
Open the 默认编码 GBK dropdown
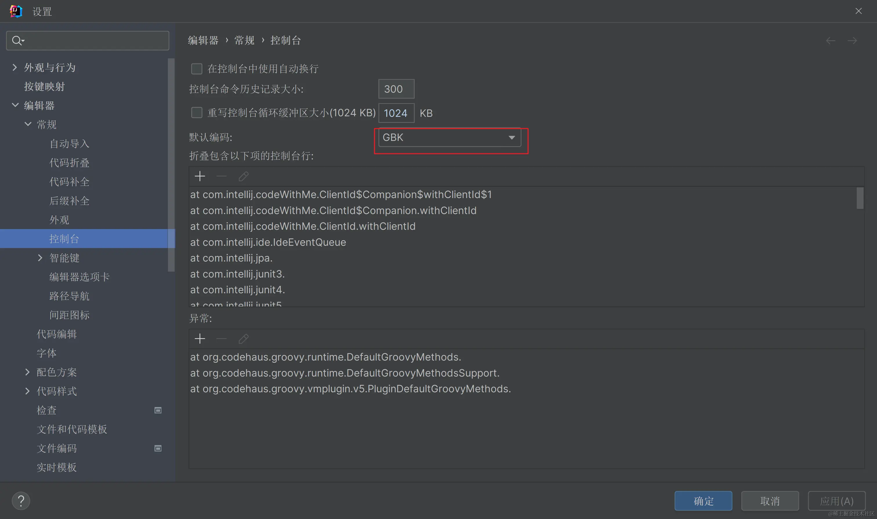(449, 138)
